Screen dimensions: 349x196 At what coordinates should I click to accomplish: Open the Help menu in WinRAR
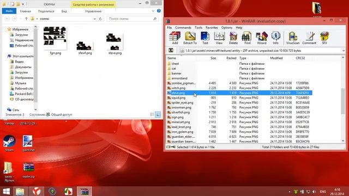239,28
